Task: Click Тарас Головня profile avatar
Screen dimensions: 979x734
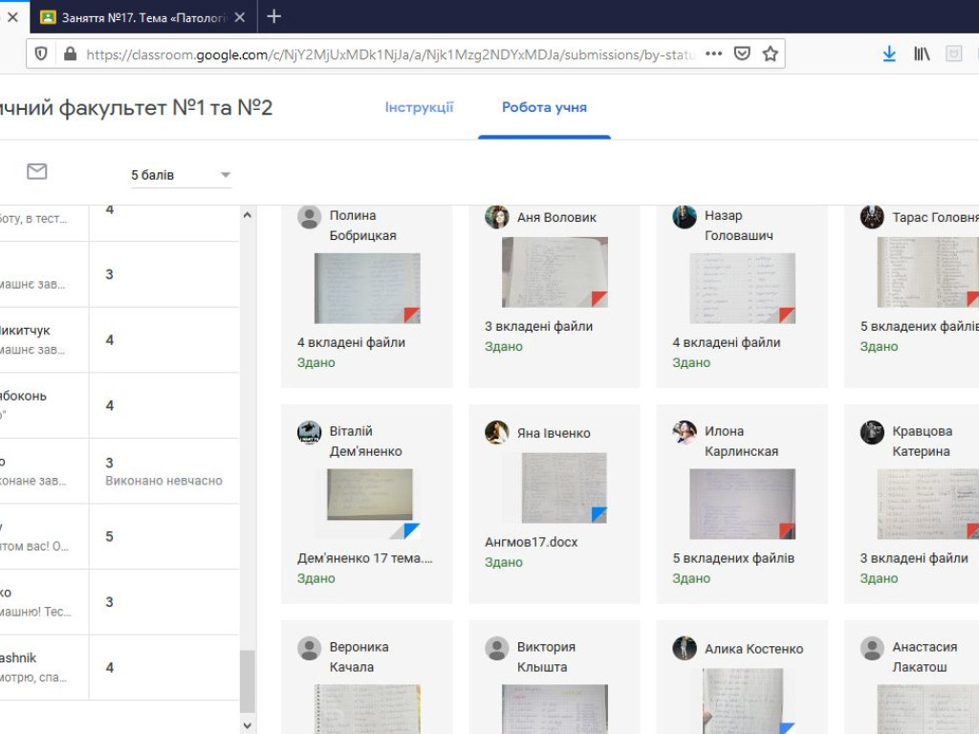Action: [x=872, y=217]
